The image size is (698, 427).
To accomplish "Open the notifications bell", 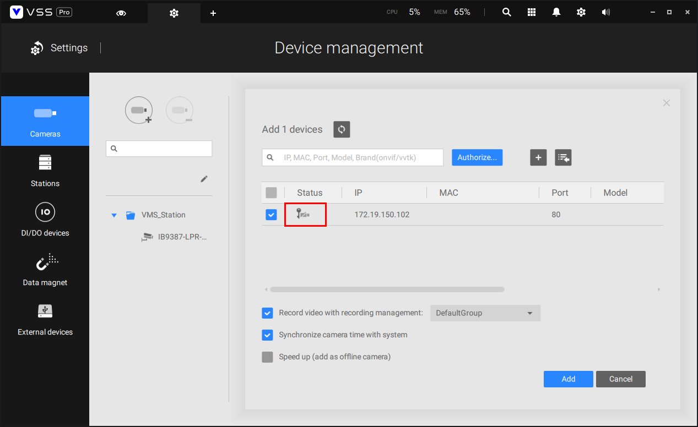I will click(x=556, y=12).
